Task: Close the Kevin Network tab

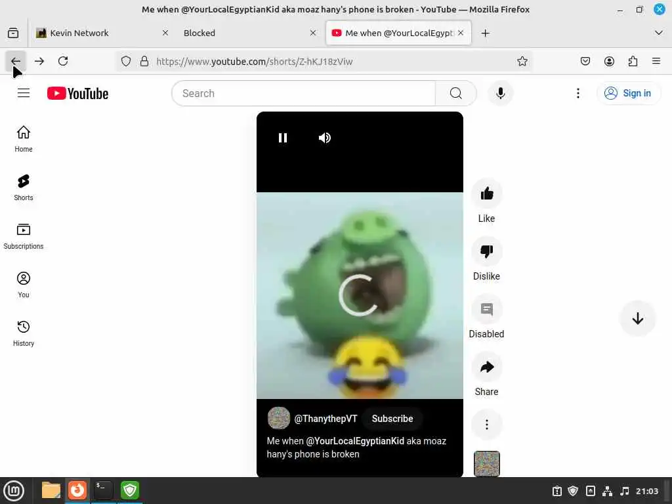Action: point(165,33)
